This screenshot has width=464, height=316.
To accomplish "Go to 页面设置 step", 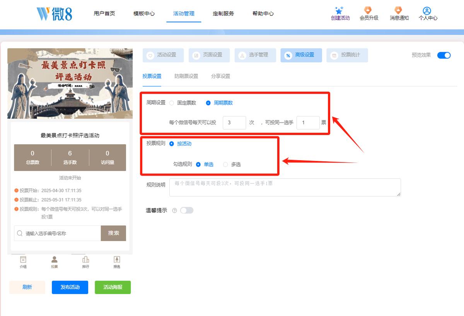I will pos(209,55).
